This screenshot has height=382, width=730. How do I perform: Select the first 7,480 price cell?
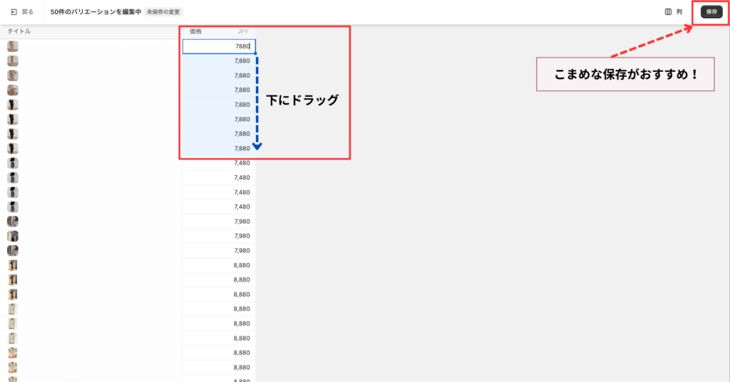point(219,163)
